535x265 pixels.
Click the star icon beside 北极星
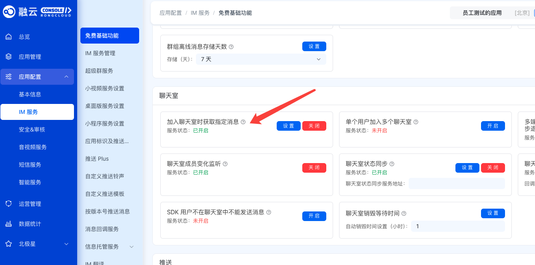tap(9, 244)
